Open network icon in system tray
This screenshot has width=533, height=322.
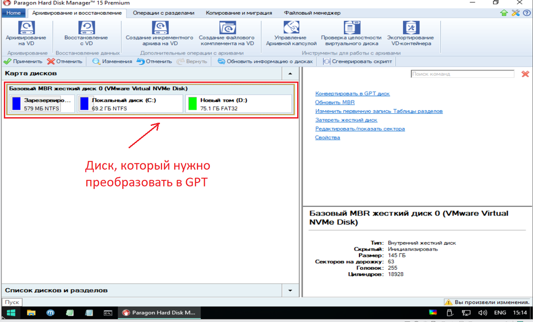pyautogui.click(x=466, y=313)
